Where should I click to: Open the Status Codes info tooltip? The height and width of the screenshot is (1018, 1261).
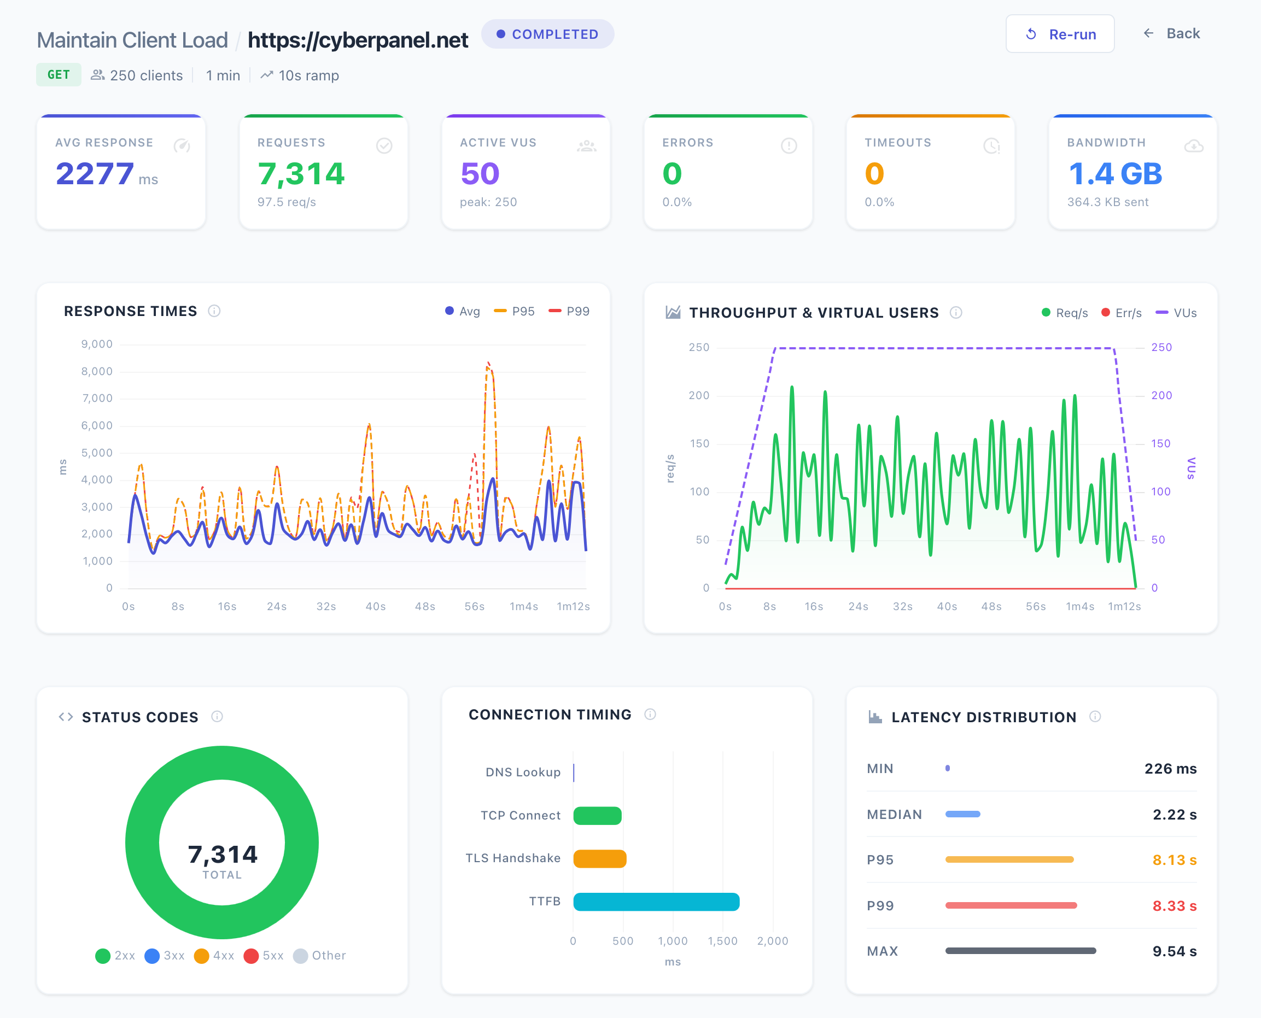pyautogui.click(x=218, y=716)
